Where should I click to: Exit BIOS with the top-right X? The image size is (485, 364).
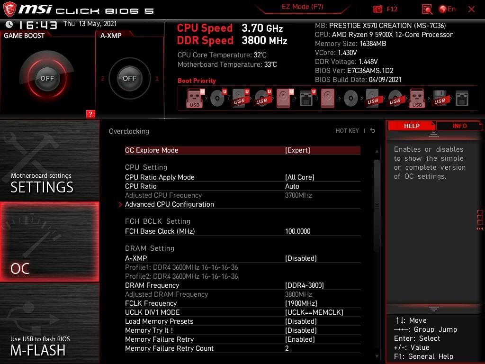click(x=471, y=9)
